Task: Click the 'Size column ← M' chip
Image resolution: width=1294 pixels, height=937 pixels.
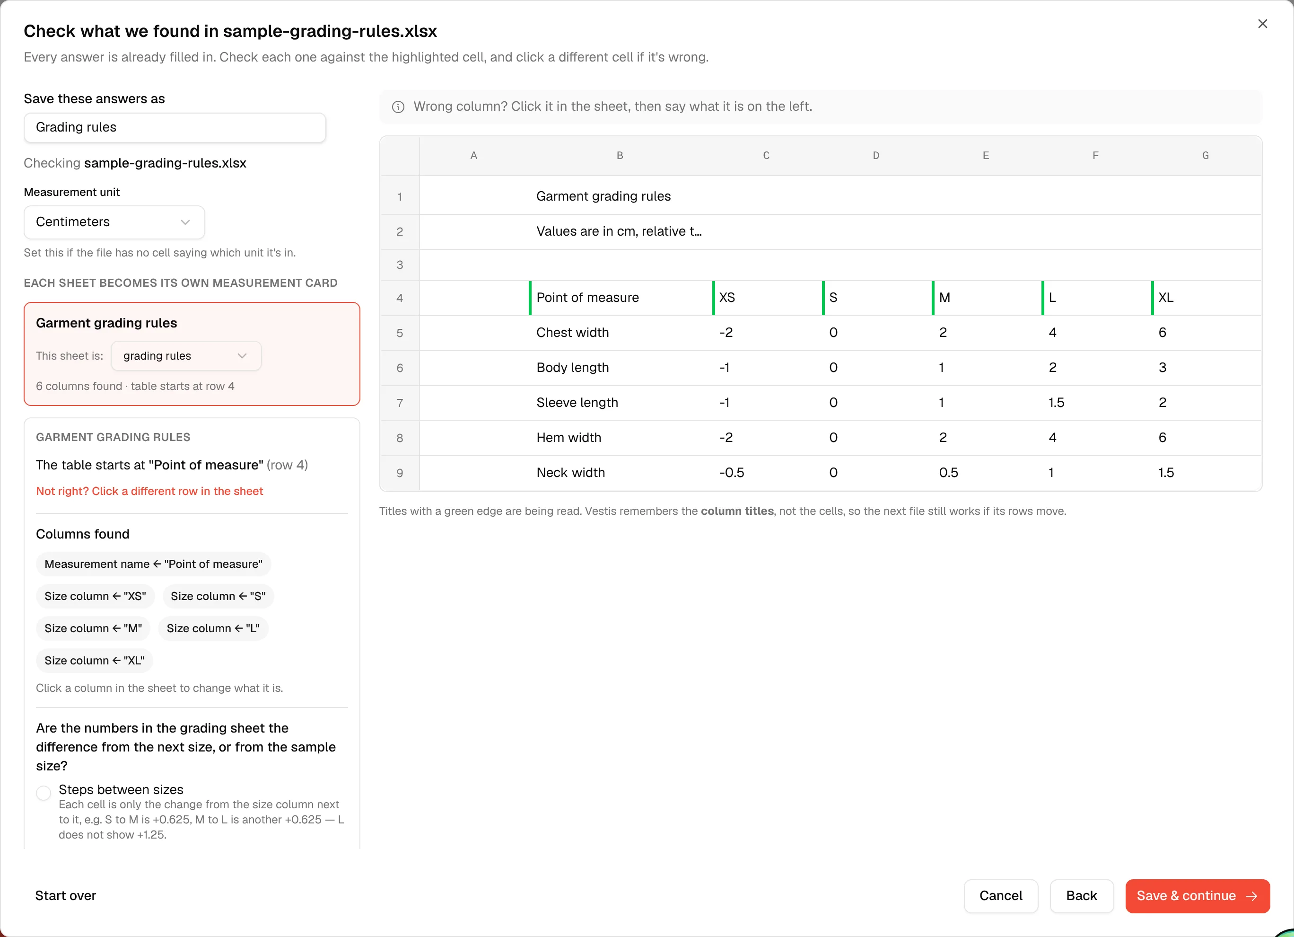Action: (93, 628)
